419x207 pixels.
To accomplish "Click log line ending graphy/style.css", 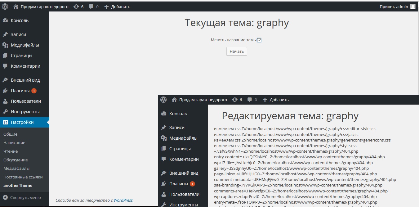I will 285,146.
